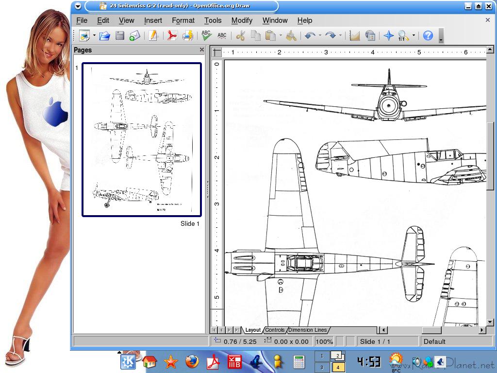Launch Firefox from the taskbar
The height and width of the screenshot is (373, 497).
pyautogui.click(x=192, y=362)
